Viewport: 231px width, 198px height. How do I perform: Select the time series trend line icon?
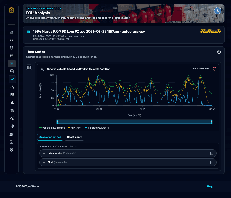pyautogui.click(x=12, y=79)
